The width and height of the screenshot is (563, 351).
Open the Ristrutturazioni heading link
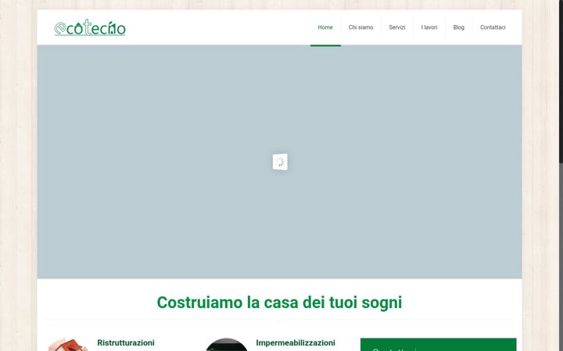point(126,342)
